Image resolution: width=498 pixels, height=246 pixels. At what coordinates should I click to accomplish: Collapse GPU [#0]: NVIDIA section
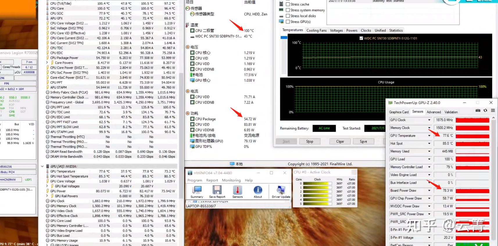click(x=42, y=166)
